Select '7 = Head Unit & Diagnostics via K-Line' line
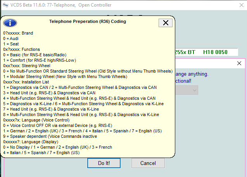Image resolution: width=247 pixels, height=177 pixels. click(51, 109)
